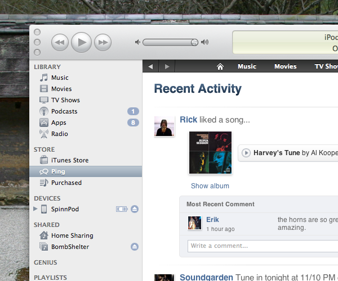Open Rick's profile link
The width and height of the screenshot is (338, 281).
tap(188, 120)
